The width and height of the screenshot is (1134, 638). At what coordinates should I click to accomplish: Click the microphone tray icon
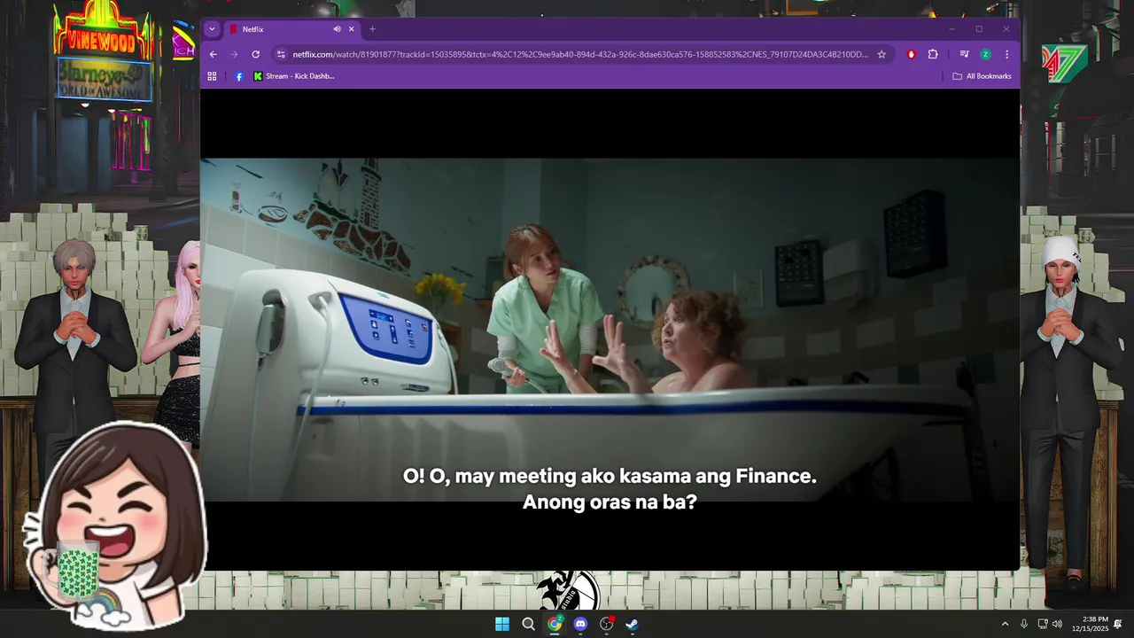point(1024,624)
